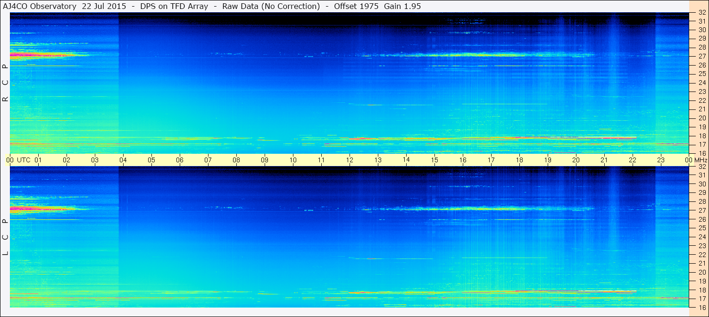Click hour marker '02' on the time axis
709x317 pixels.
click(x=67, y=160)
